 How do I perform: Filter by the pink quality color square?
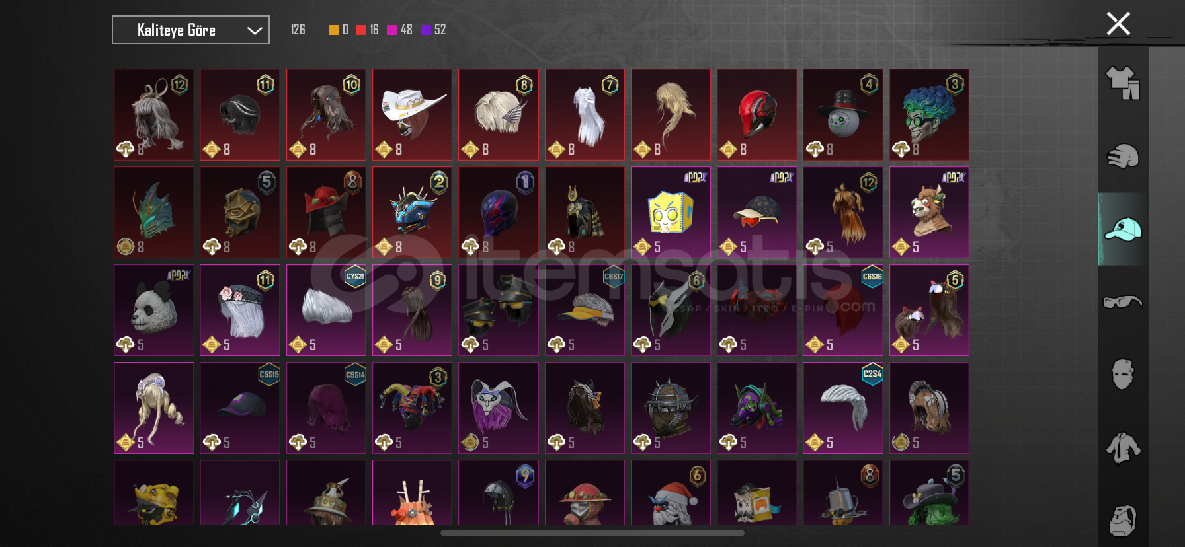[391, 30]
